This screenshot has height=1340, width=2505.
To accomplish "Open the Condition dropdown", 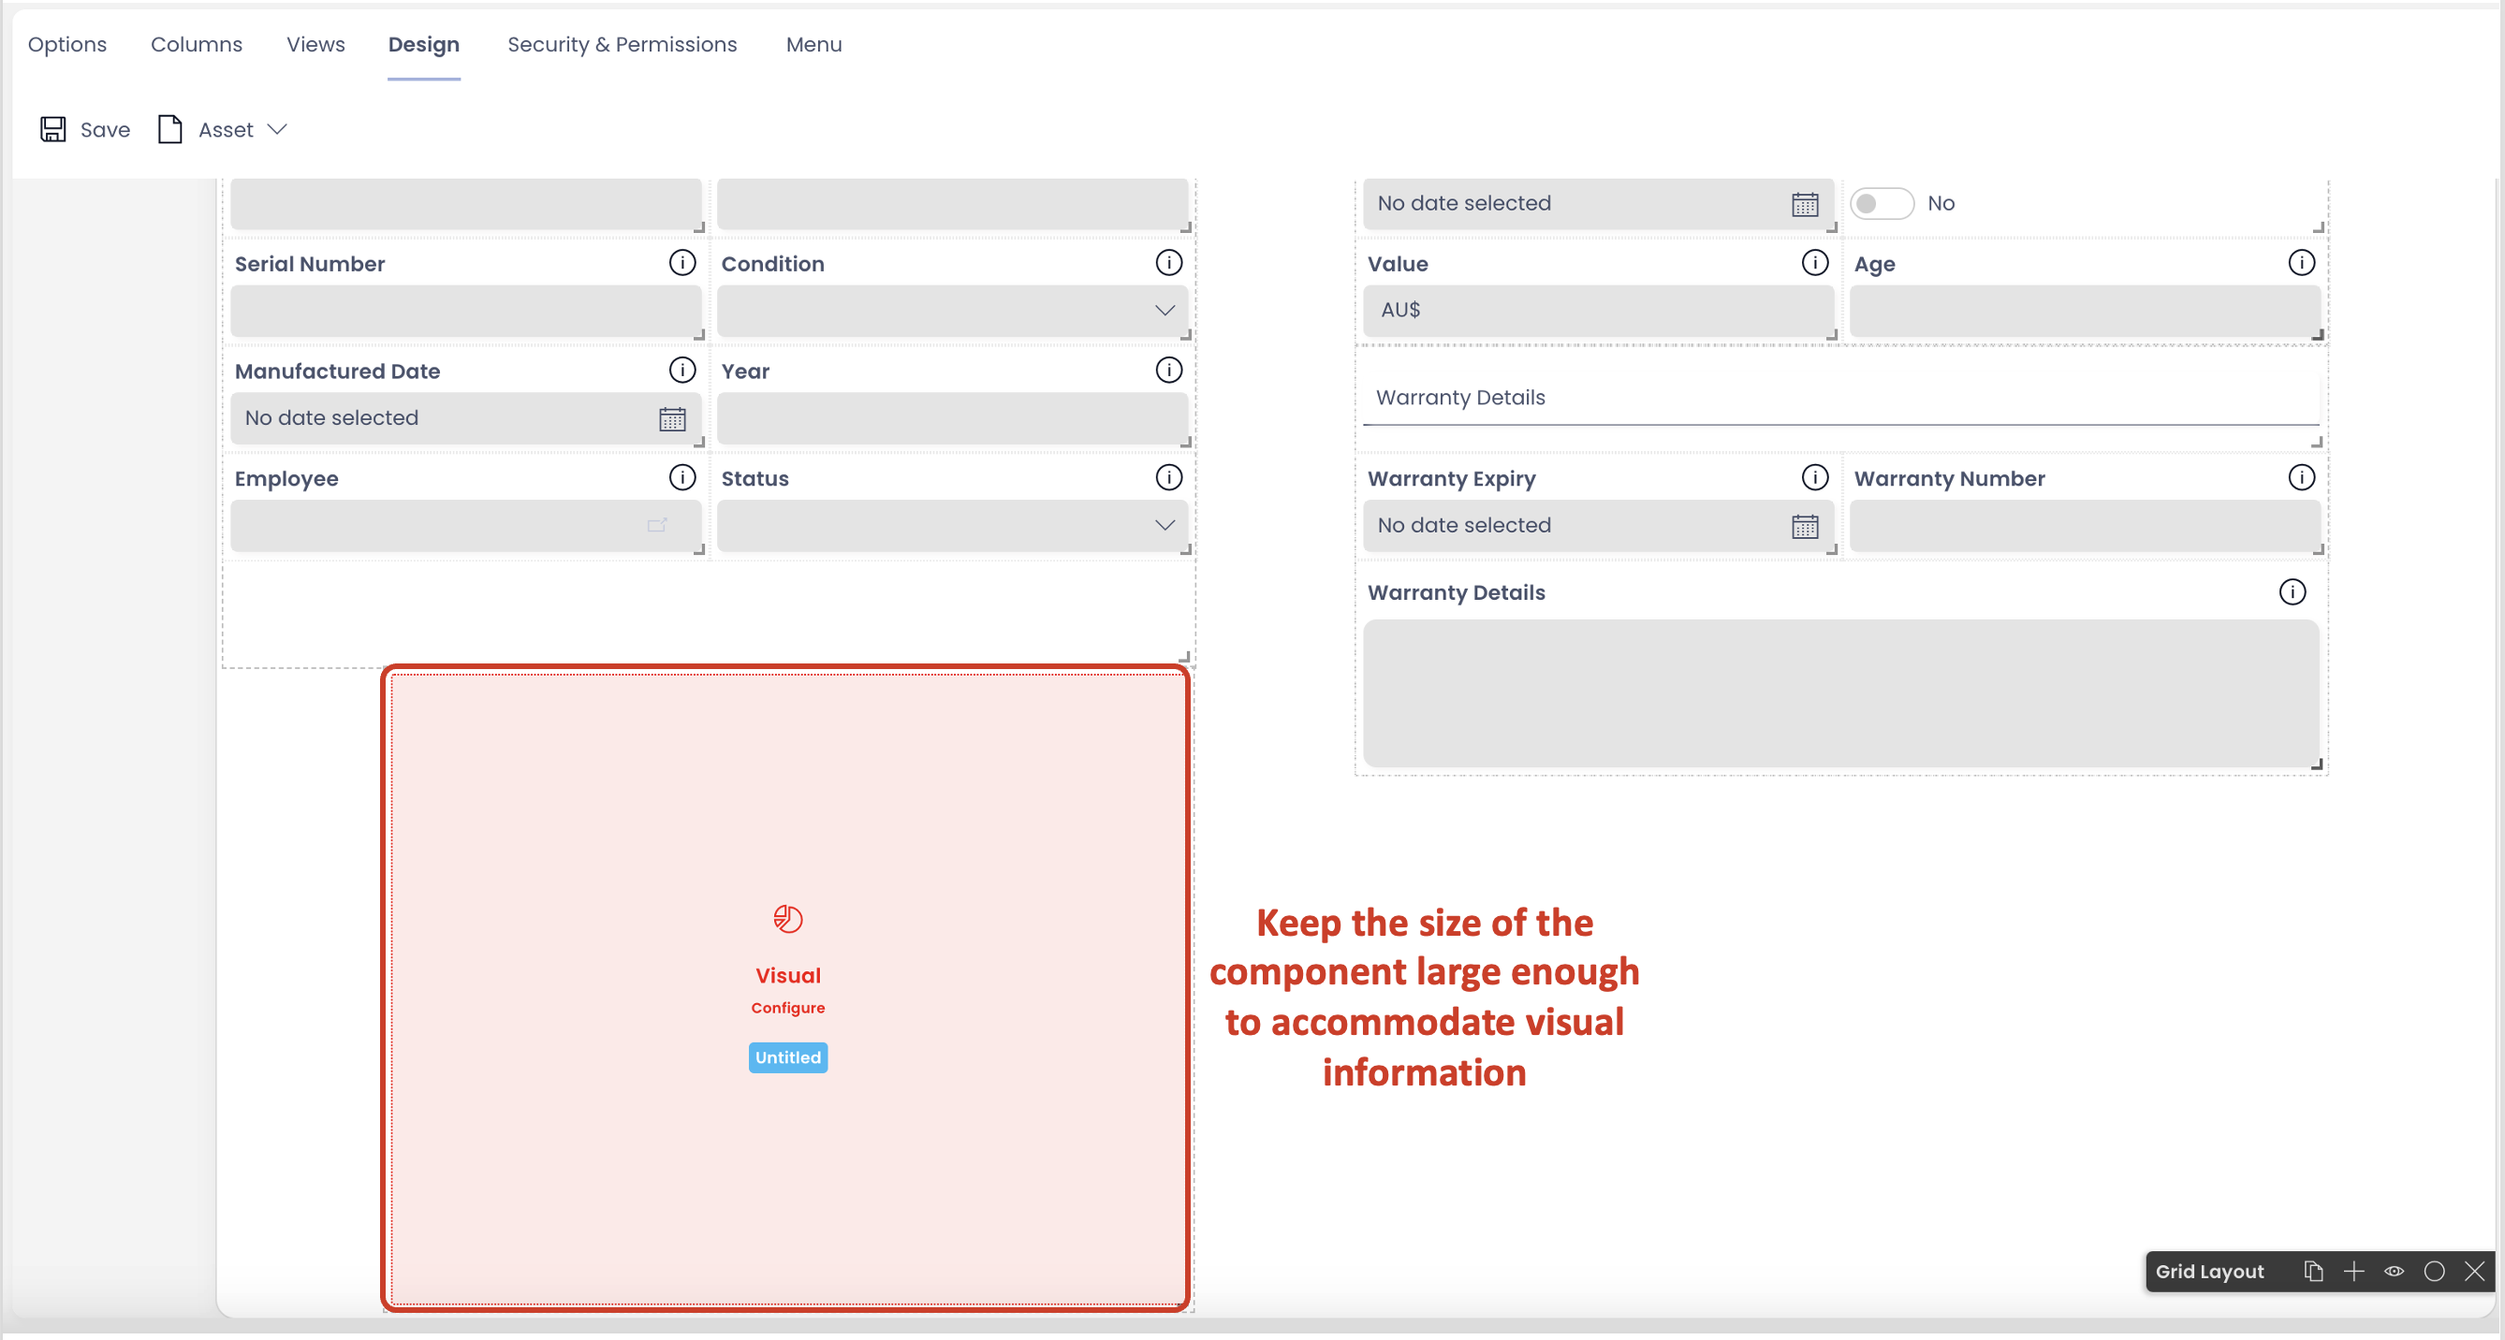I will 1165,311.
